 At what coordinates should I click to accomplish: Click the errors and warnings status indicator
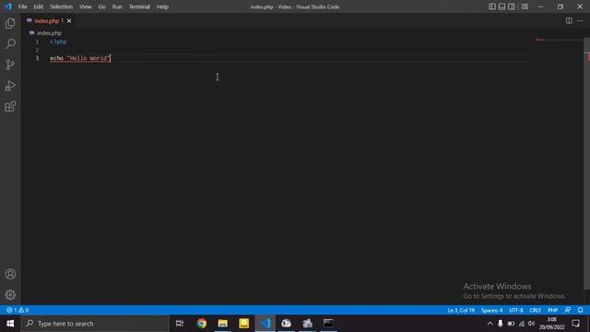(18, 310)
